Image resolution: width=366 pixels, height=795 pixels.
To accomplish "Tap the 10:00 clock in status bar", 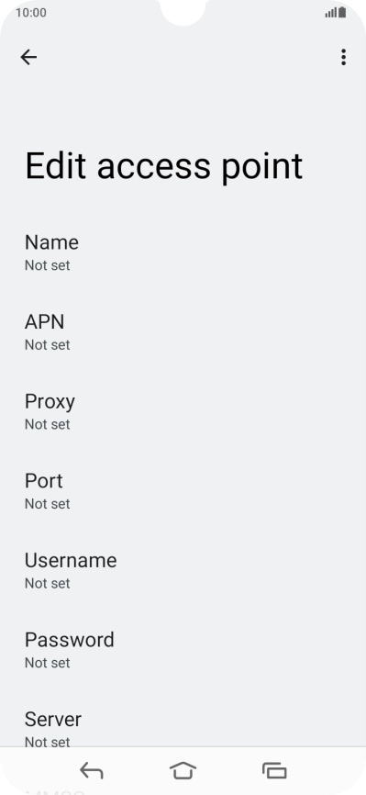I will (31, 13).
